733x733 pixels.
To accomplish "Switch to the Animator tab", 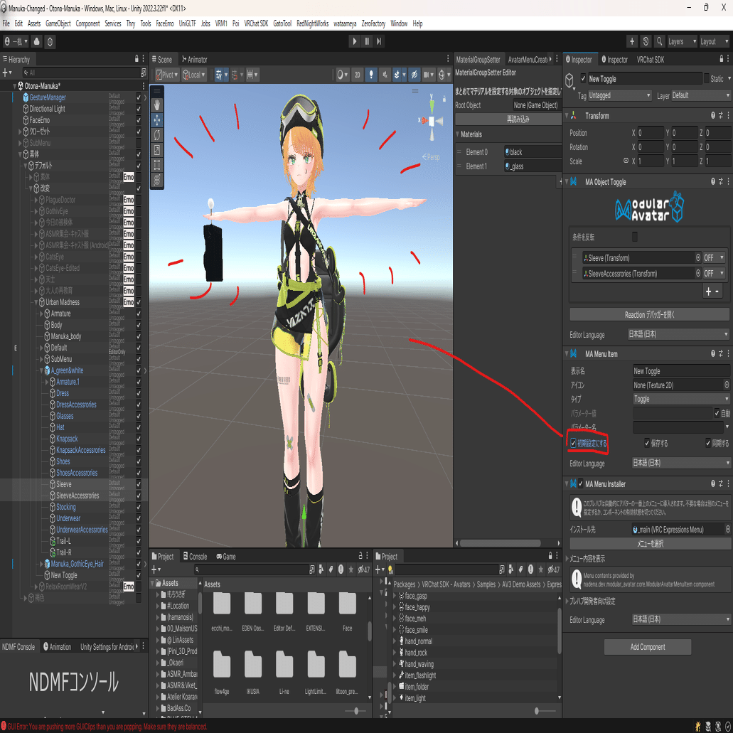I will pyautogui.click(x=195, y=60).
